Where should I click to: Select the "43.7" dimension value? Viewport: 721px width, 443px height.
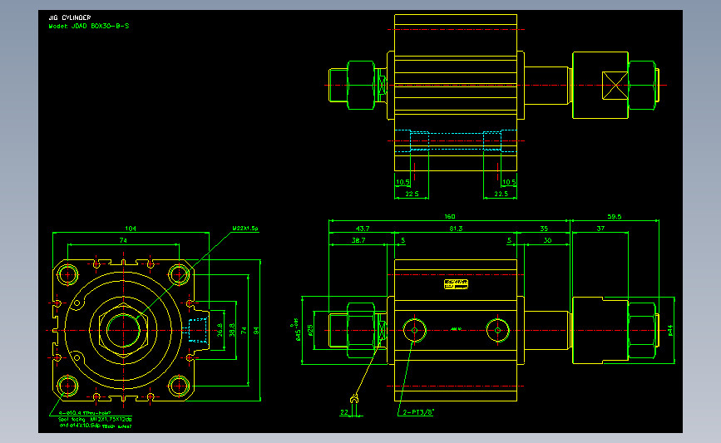click(x=363, y=229)
